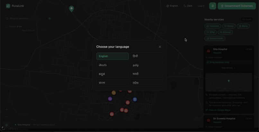Viewport: 259px width, 132px height.
Task: Open the Radius 5 km selector
Action: click(14, 27)
